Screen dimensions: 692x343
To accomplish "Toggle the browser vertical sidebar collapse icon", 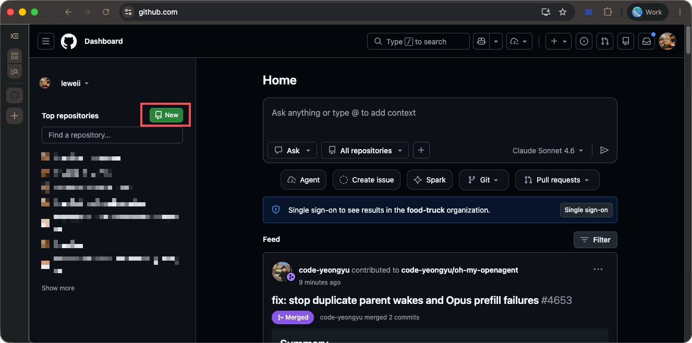I will 15,36.
